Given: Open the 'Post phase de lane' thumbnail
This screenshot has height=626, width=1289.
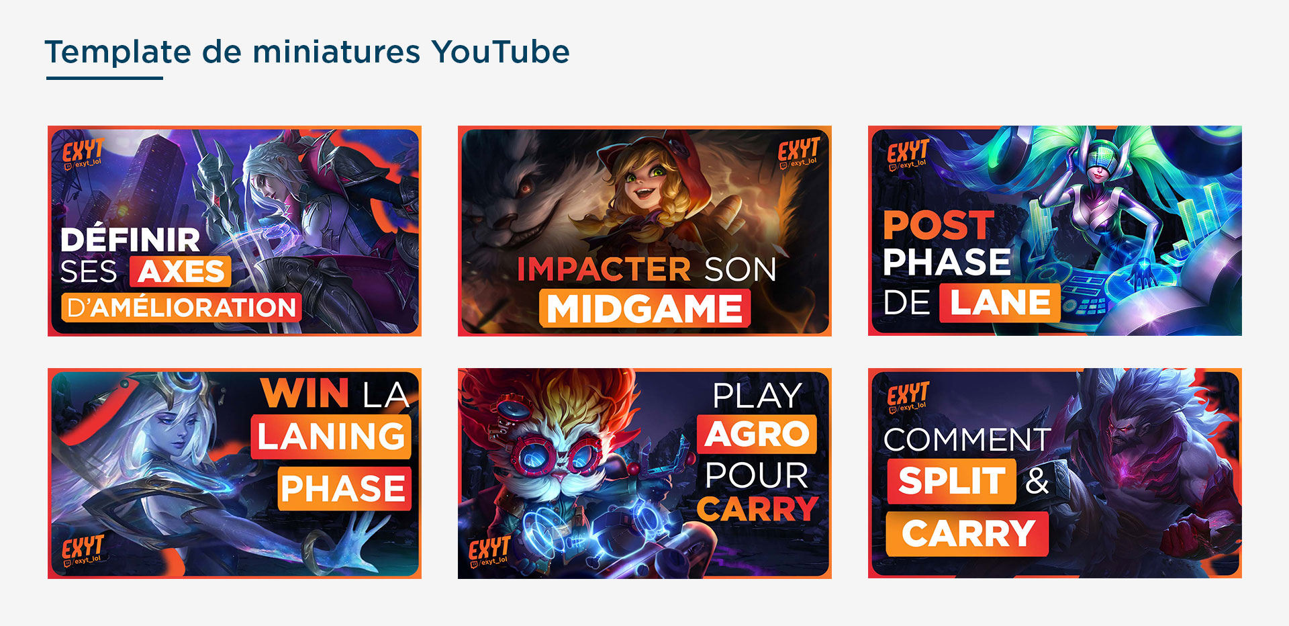Looking at the screenshot, I should click(x=1055, y=230).
